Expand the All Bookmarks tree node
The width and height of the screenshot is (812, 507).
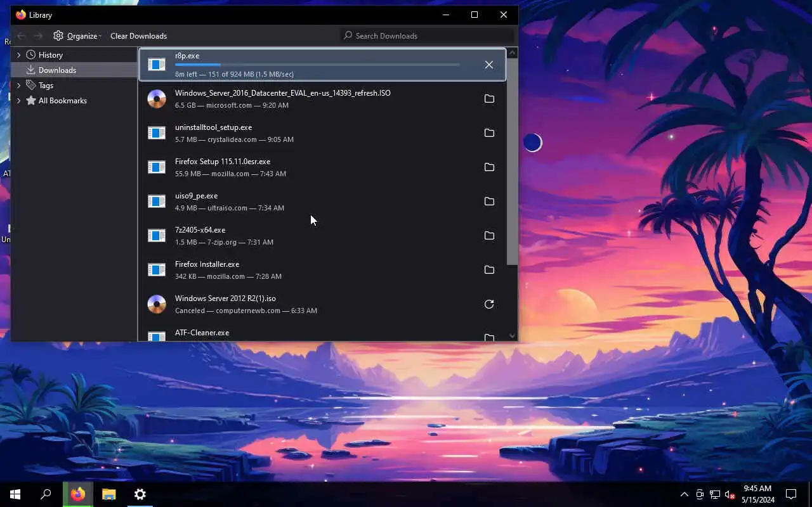pyautogui.click(x=18, y=101)
